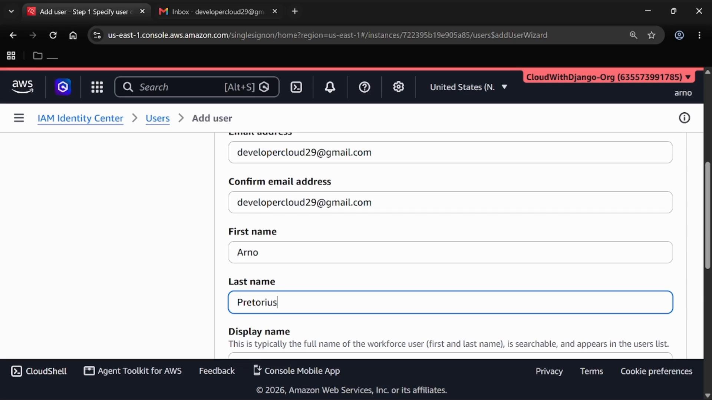Viewport: 712px width, 400px height.
Task: Expand the United States region dropdown
Action: 468,87
